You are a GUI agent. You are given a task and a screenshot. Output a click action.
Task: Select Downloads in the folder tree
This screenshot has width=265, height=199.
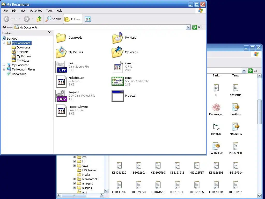pyautogui.click(x=24, y=47)
